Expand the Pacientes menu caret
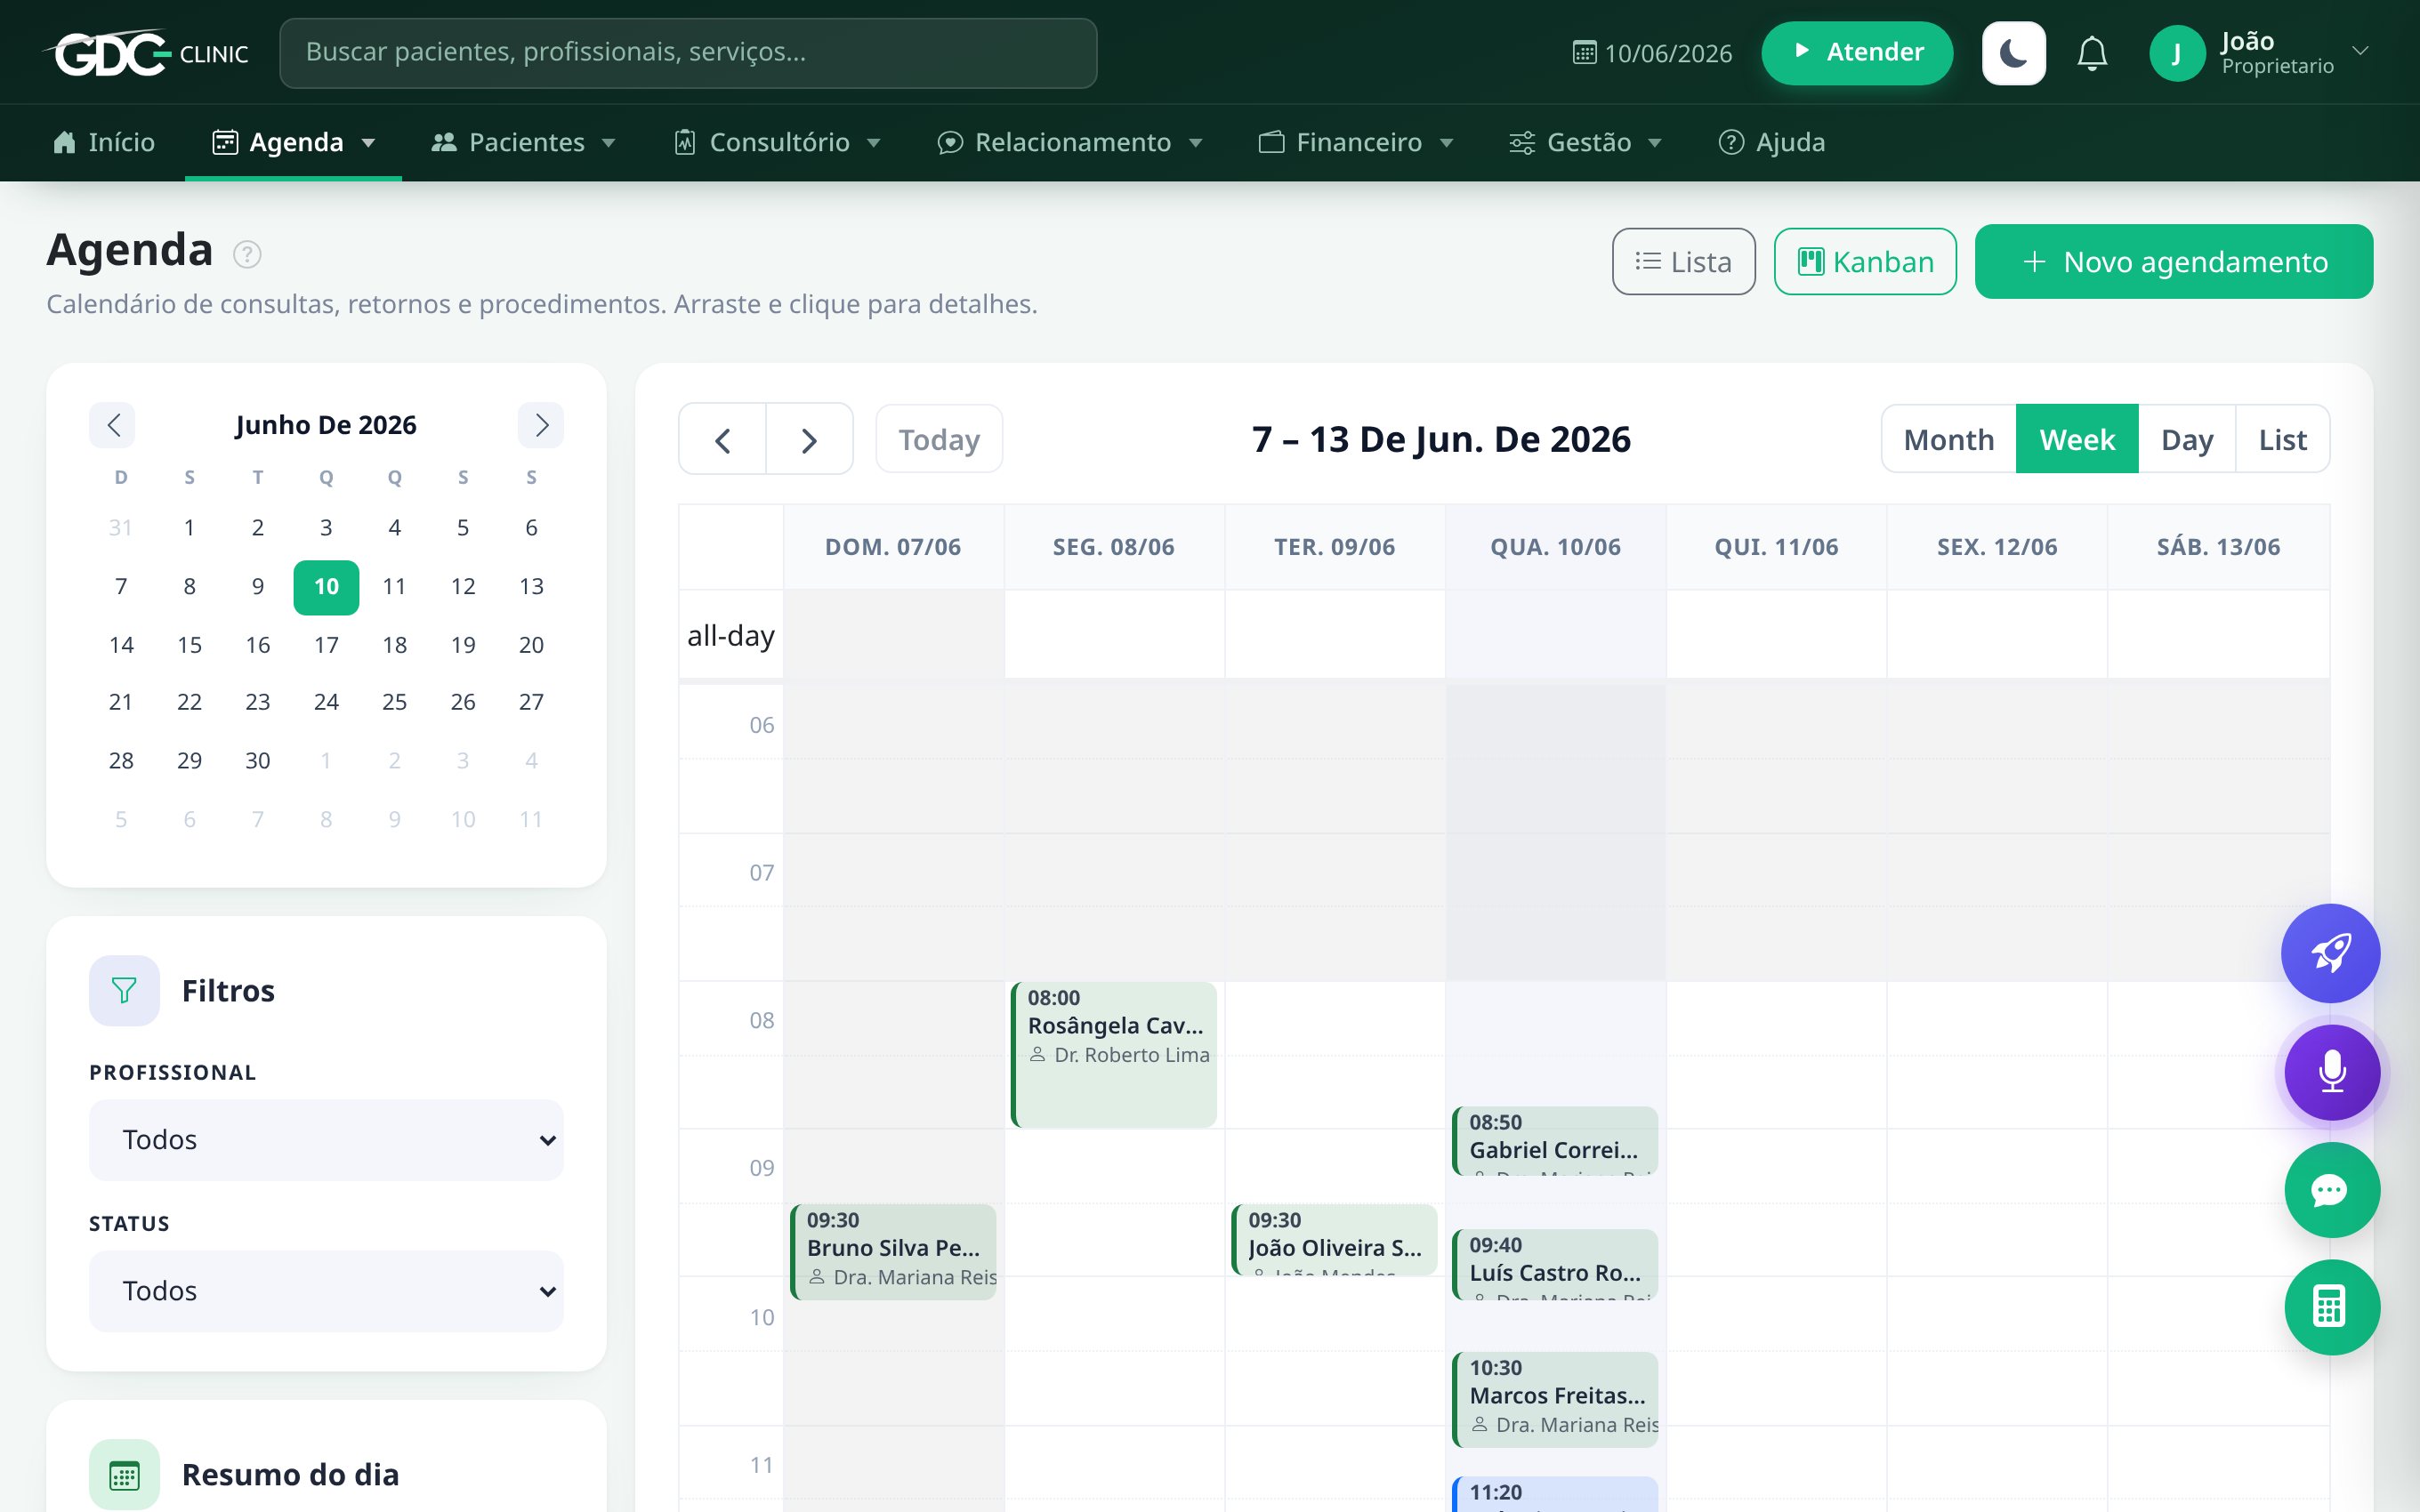2420x1512 pixels. pos(608,143)
